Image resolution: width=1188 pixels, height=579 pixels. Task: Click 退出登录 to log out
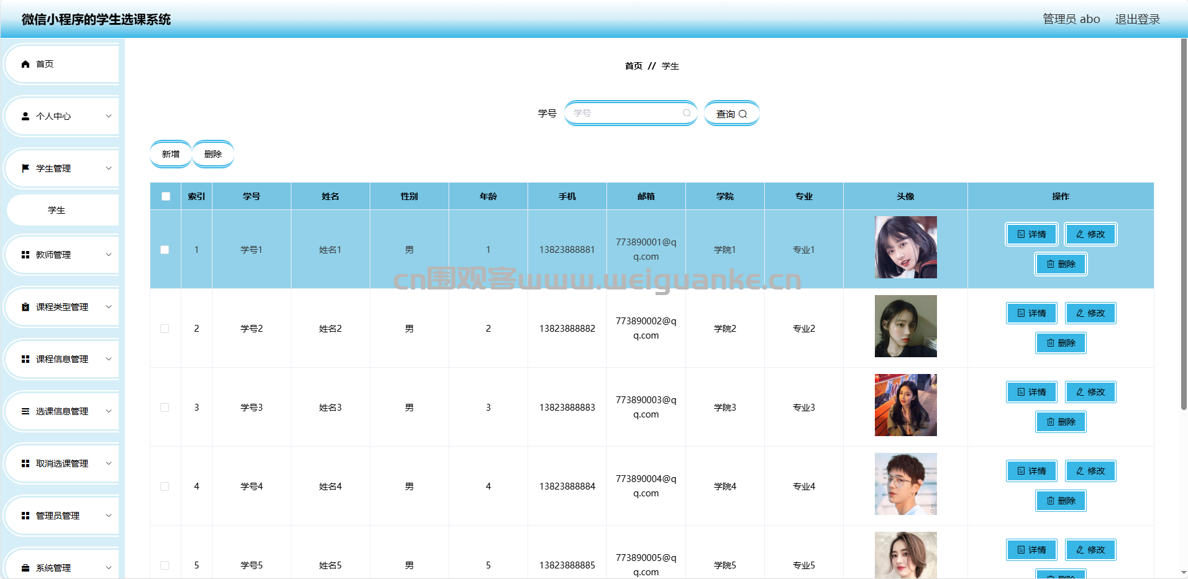tap(1138, 19)
